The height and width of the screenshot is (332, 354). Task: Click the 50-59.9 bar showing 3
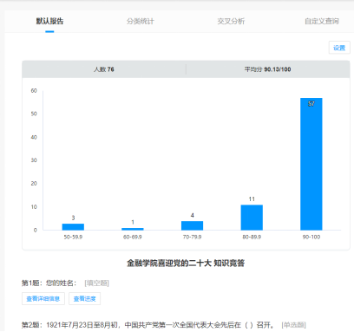(73, 227)
